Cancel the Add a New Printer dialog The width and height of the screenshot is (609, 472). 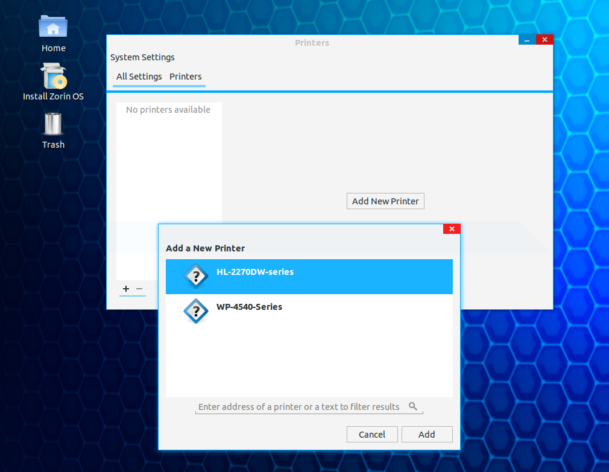(x=372, y=434)
